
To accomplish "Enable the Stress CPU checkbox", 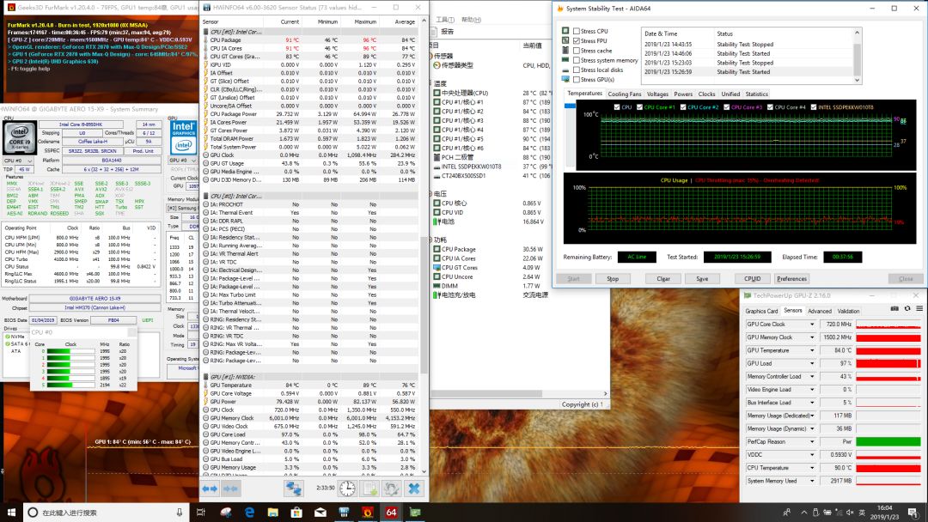I will [577, 32].
